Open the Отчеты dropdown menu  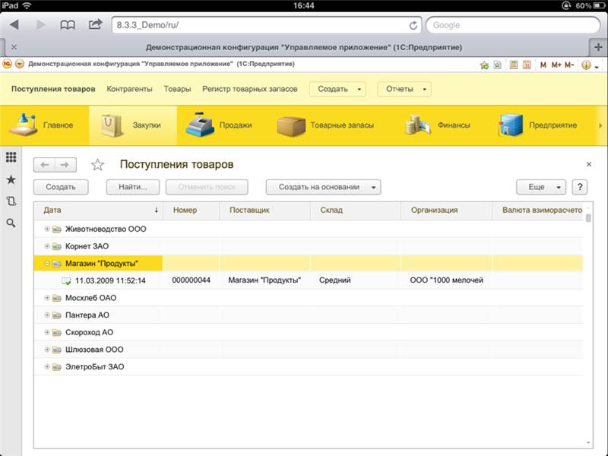pyautogui.click(x=404, y=89)
